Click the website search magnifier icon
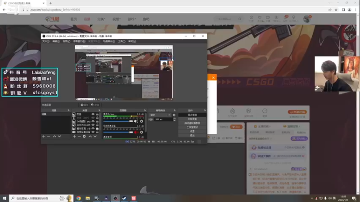 point(240,19)
